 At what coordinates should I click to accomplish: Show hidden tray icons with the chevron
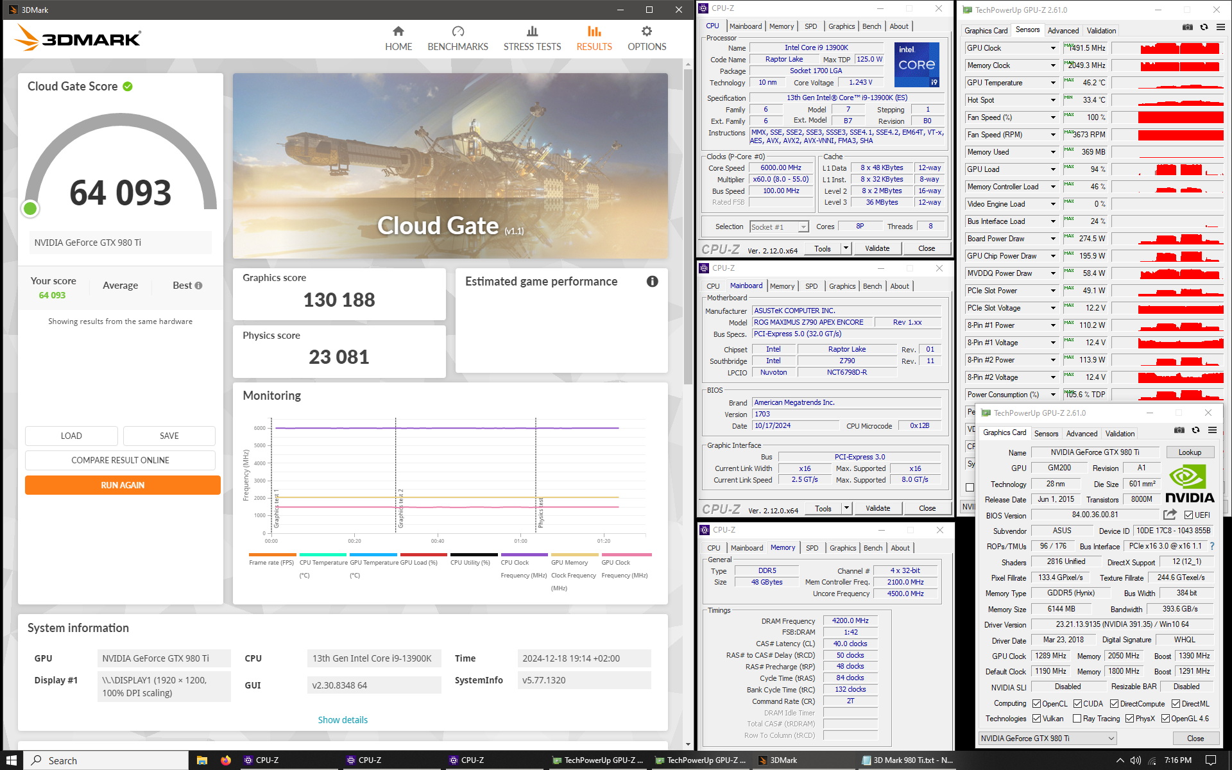(1120, 760)
